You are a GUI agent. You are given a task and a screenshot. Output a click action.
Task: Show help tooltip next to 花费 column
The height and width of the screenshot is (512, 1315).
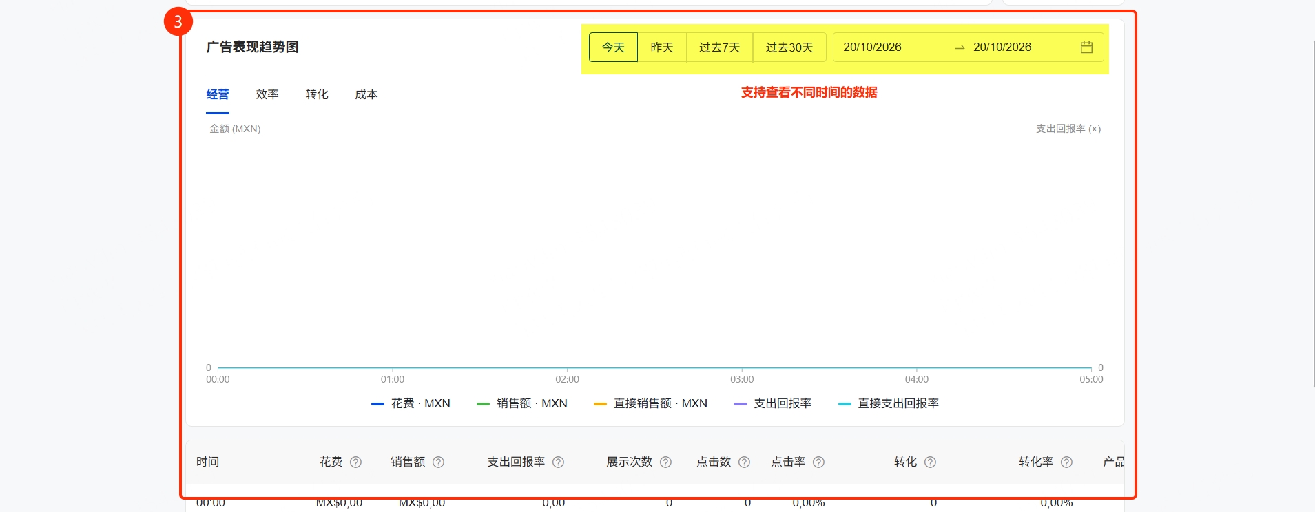click(355, 462)
